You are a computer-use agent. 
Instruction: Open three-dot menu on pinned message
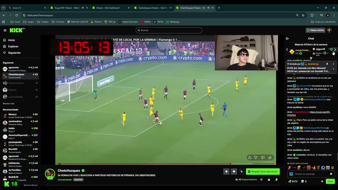pyautogui.click(x=333, y=64)
